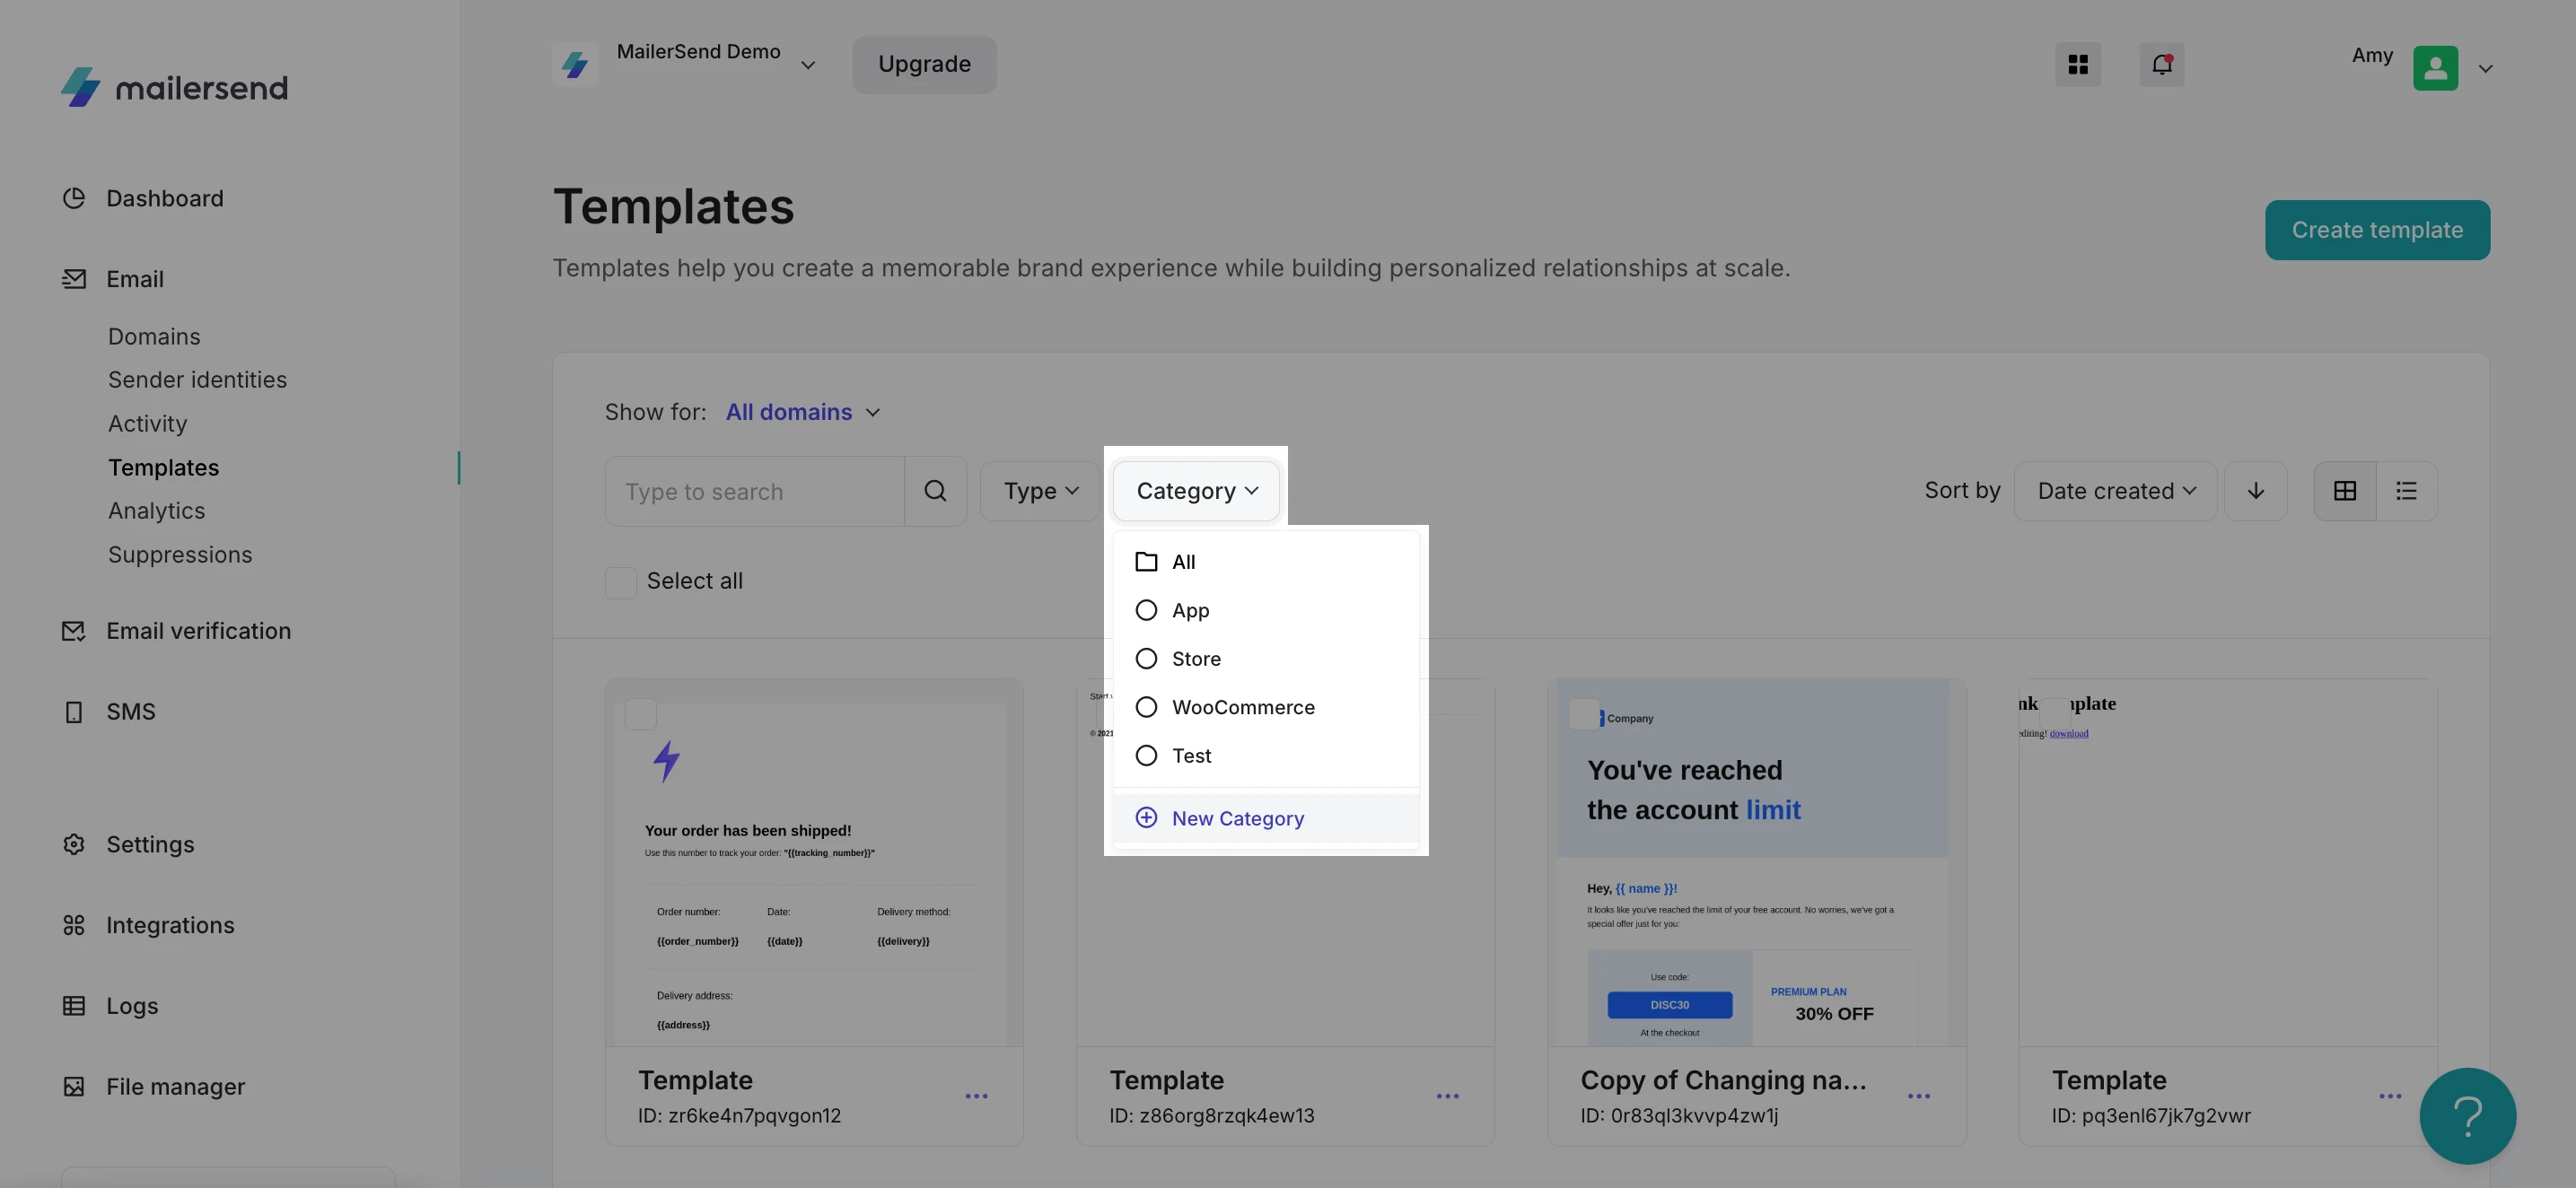Viewport: 2576px width, 1188px height.
Task: Click the Create template button
Action: tap(2376, 230)
